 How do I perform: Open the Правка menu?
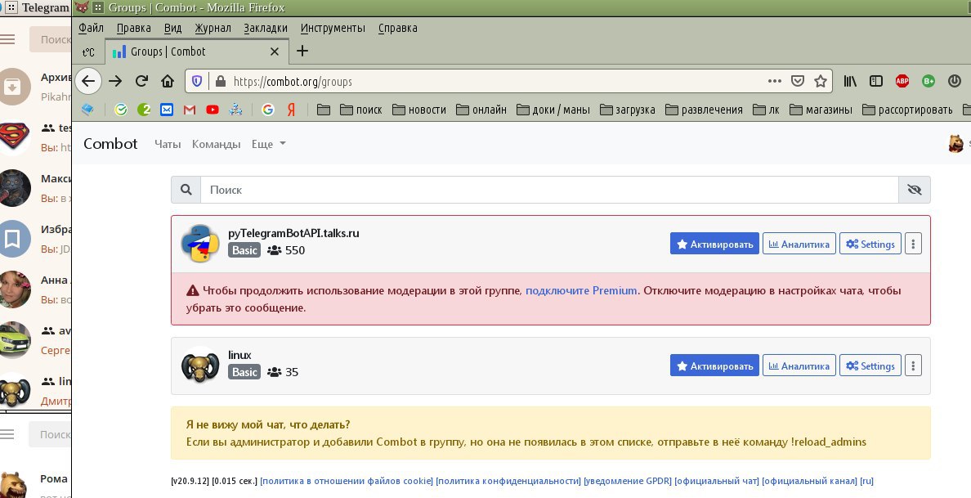(134, 28)
